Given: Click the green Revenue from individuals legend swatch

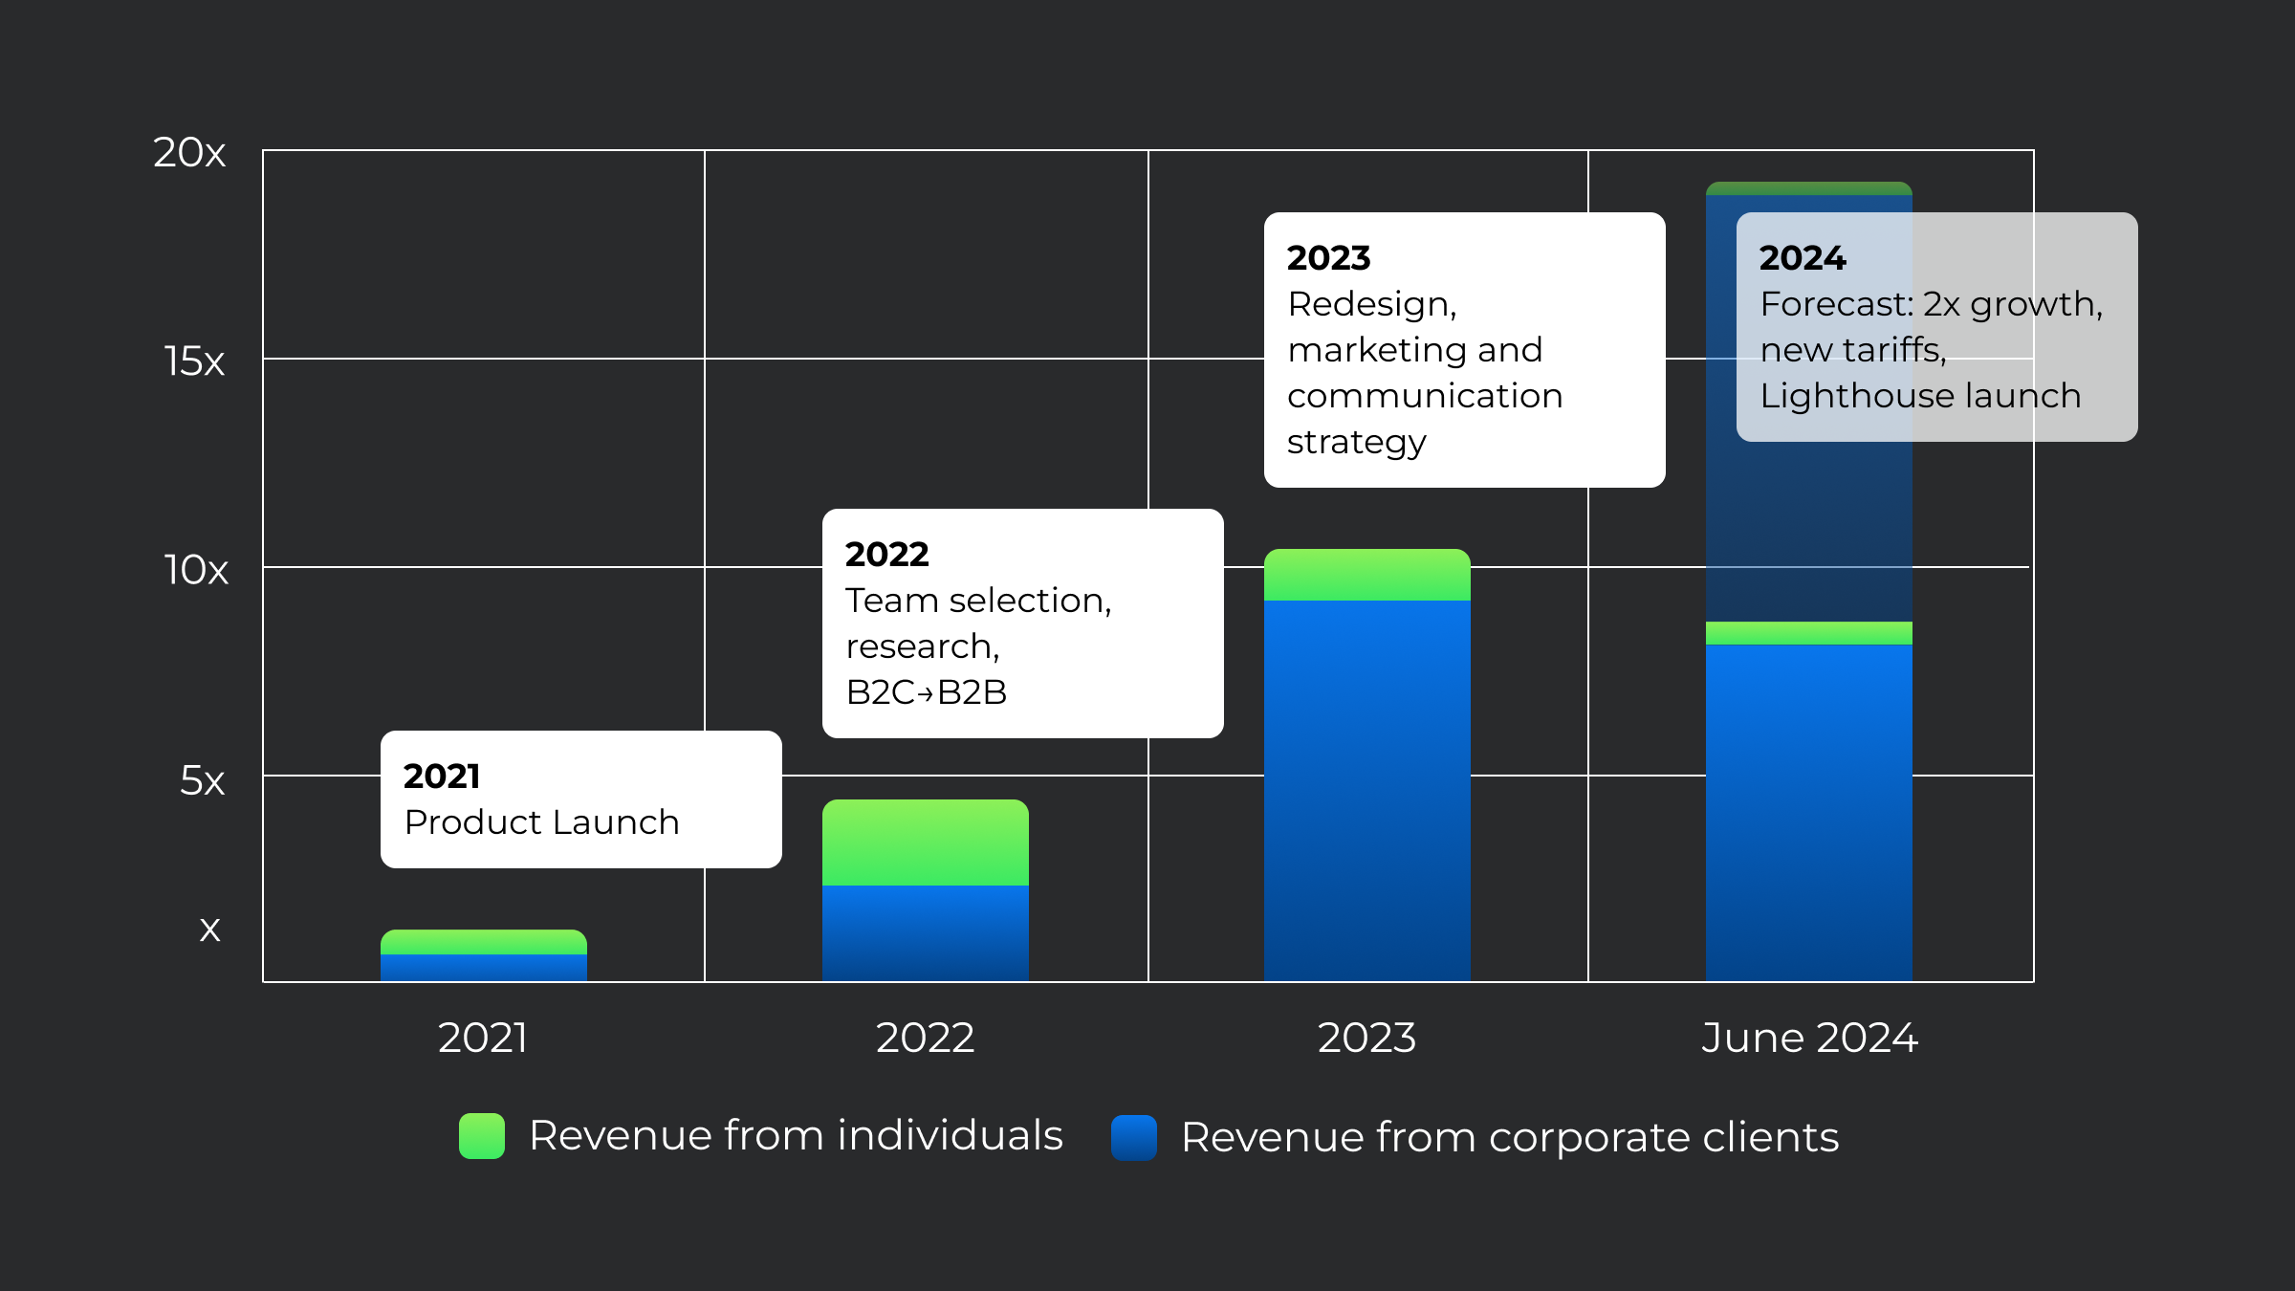Looking at the screenshot, I should [x=481, y=1136].
